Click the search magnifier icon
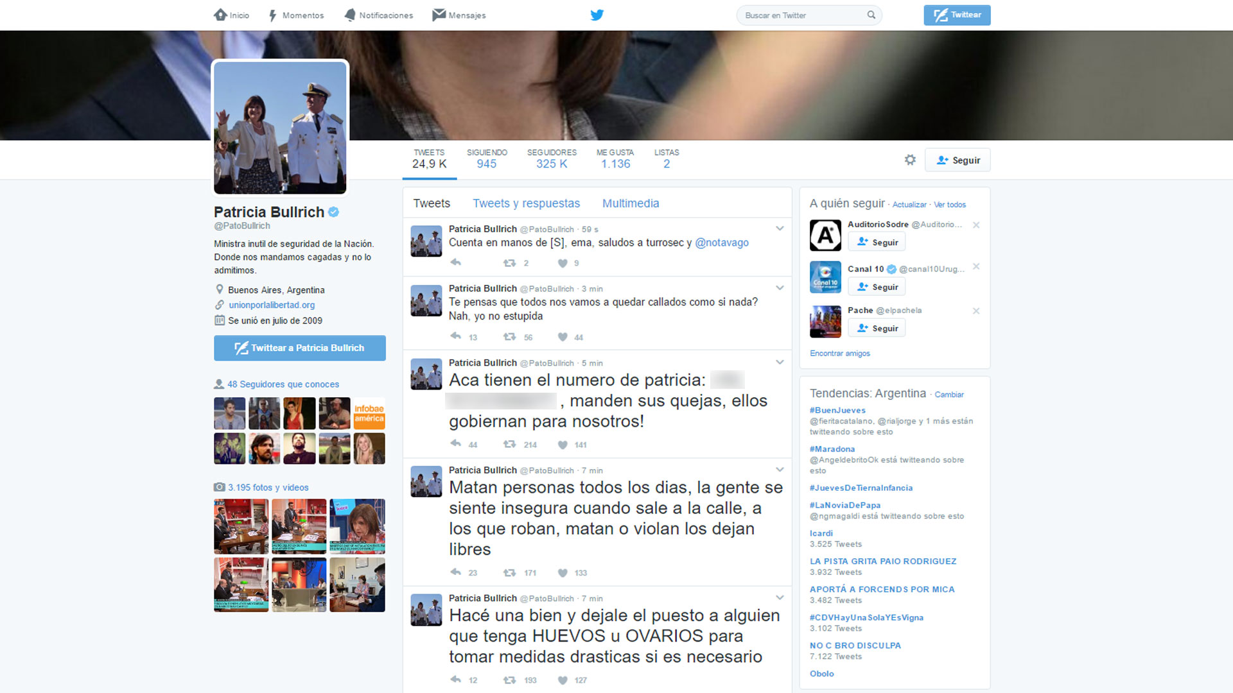Image resolution: width=1233 pixels, height=693 pixels. pos(871,15)
